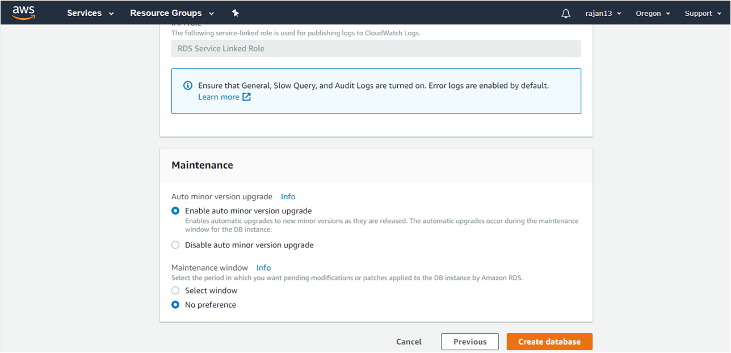This screenshot has width=731, height=353.
Task: Expand the Services dropdown menu
Action: [90, 13]
